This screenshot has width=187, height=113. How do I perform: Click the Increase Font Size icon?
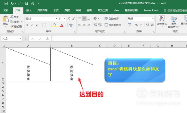tap(69, 19)
